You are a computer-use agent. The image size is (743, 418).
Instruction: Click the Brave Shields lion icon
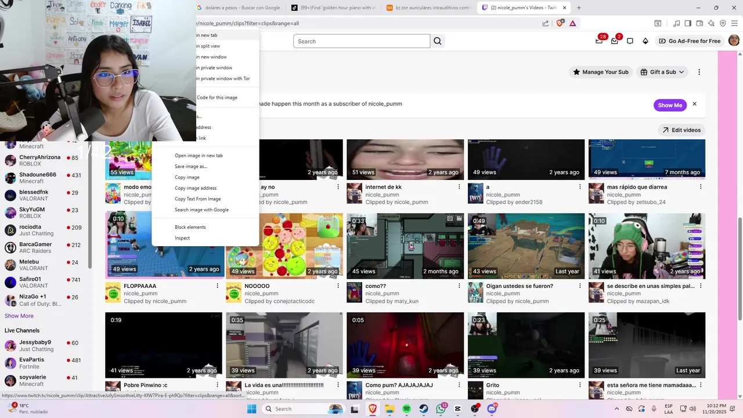pos(560,23)
